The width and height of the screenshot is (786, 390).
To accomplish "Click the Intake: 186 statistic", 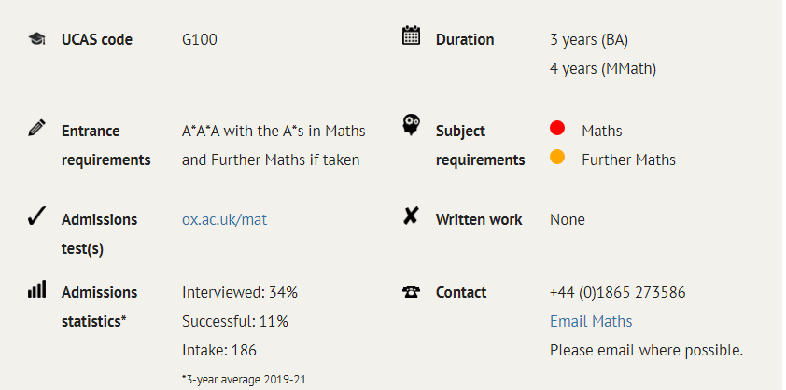I will click(218, 350).
